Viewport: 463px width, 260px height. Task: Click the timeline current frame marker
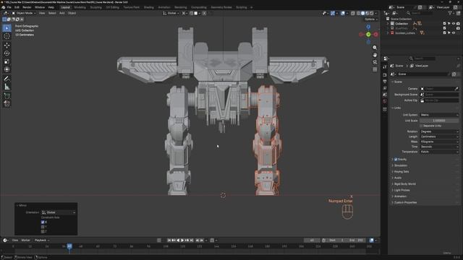click(x=69, y=246)
